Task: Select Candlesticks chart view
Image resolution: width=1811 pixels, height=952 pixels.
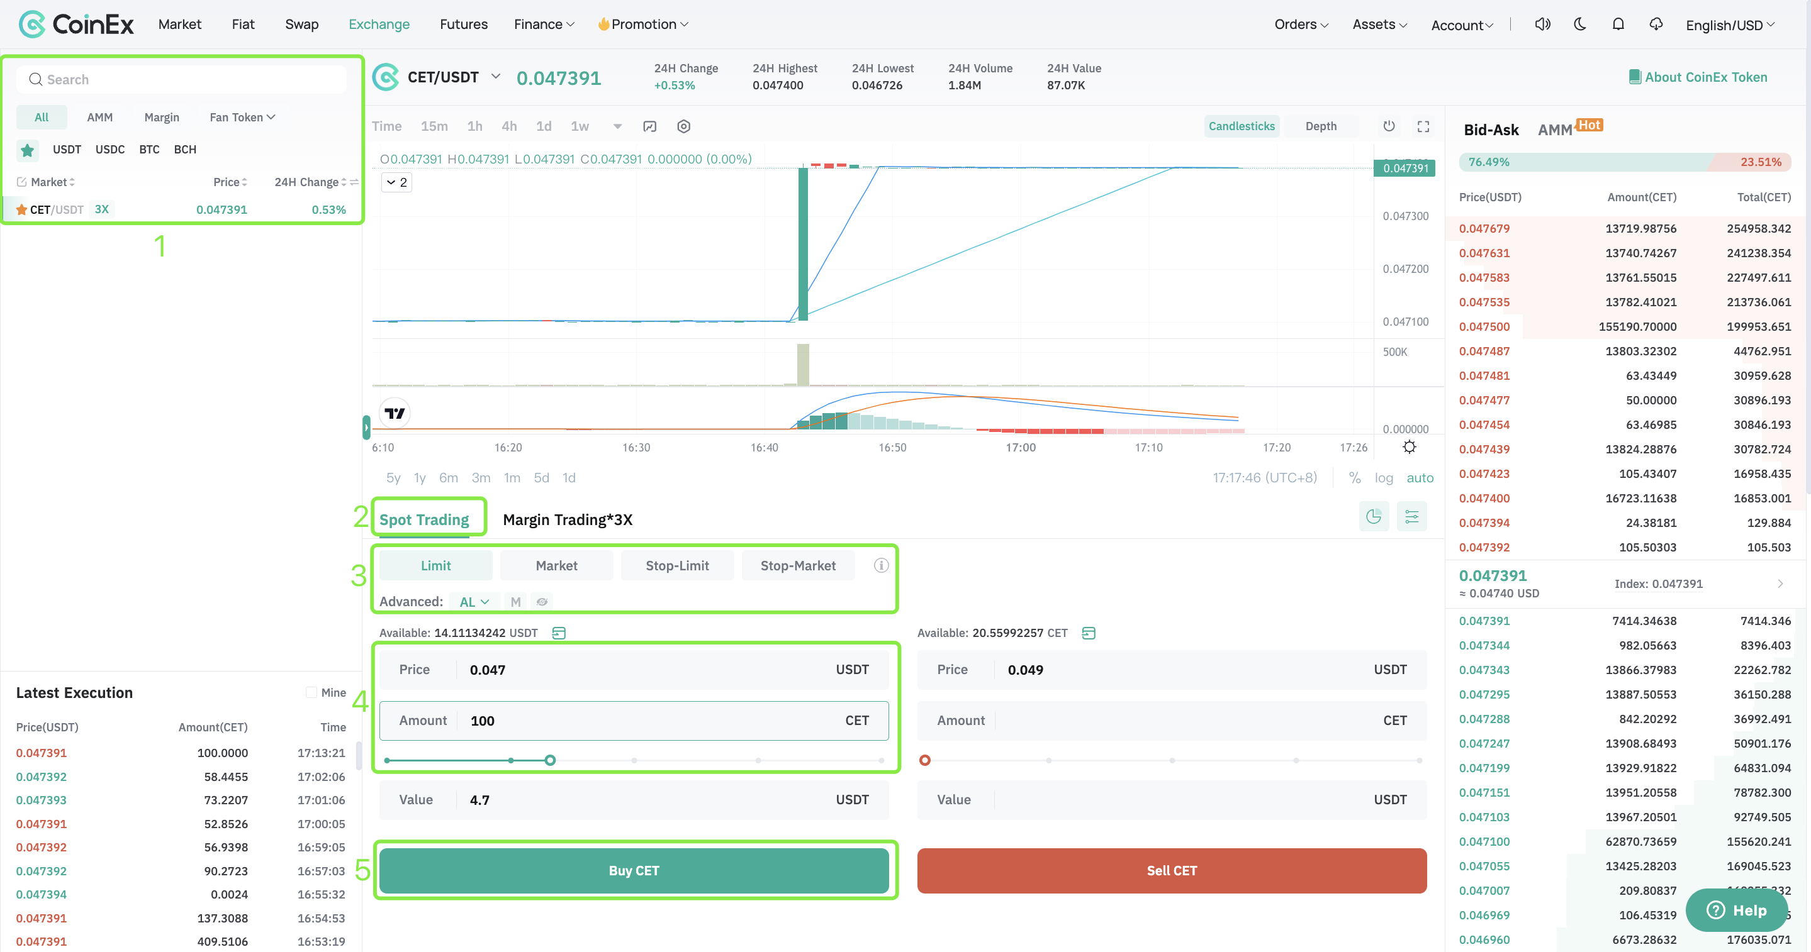Action: (x=1241, y=126)
